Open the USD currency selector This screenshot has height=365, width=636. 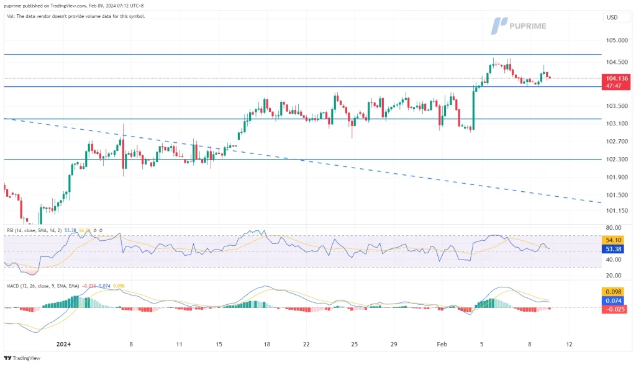611,17
